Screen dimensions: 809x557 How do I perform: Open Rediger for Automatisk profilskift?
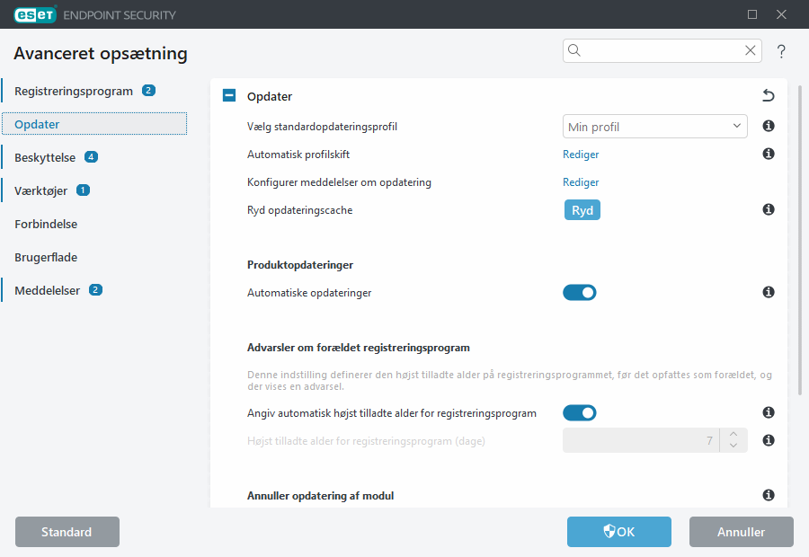tap(581, 155)
